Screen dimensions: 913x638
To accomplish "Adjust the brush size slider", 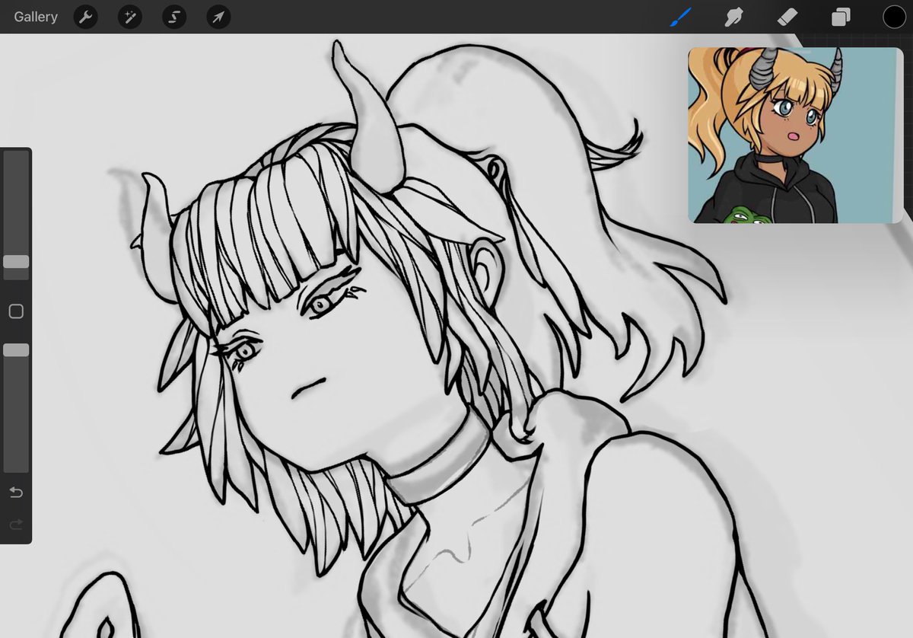I will click(x=16, y=263).
